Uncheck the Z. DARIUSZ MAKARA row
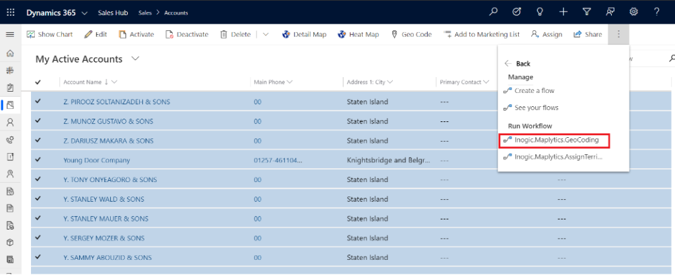Screen dimensions: 675x275 38,140
